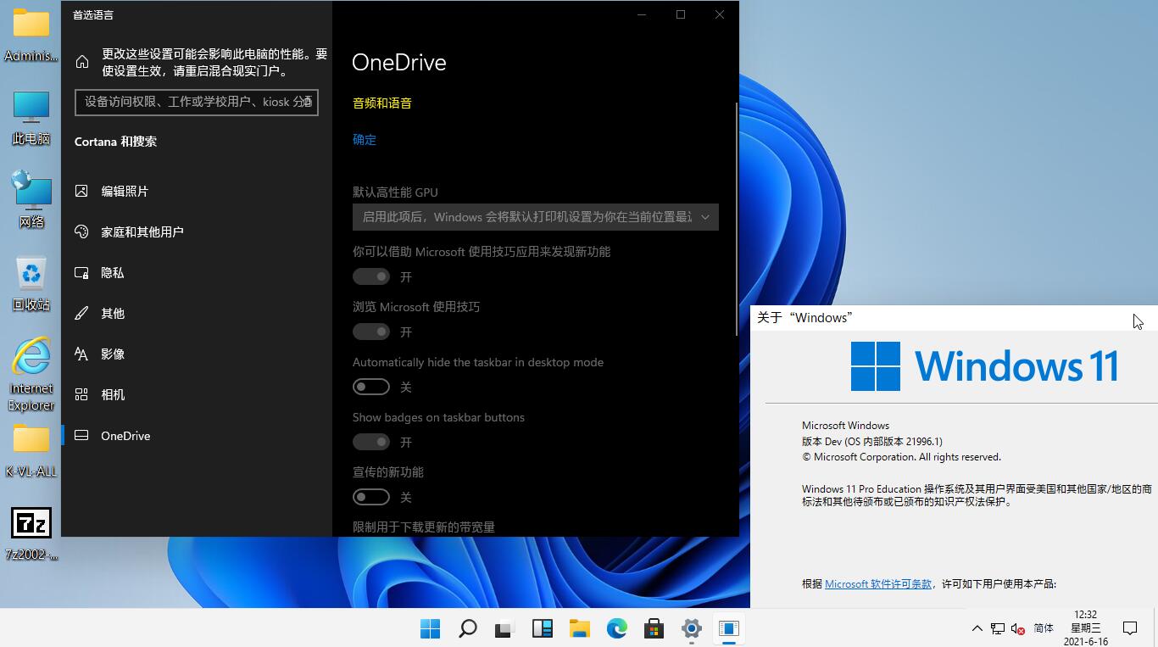Open taskbar Search magnifier
This screenshot has height=647, width=1158.
point(467,628)
